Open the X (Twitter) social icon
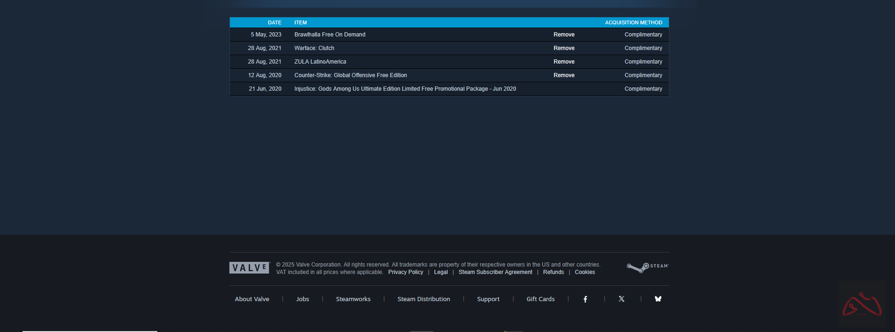The image size is (895, 332). click(x=622, y=299)
